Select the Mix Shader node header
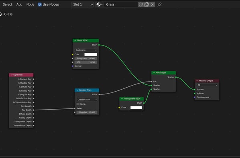Screen dimensions: 240x158 (x=164, y=73)
